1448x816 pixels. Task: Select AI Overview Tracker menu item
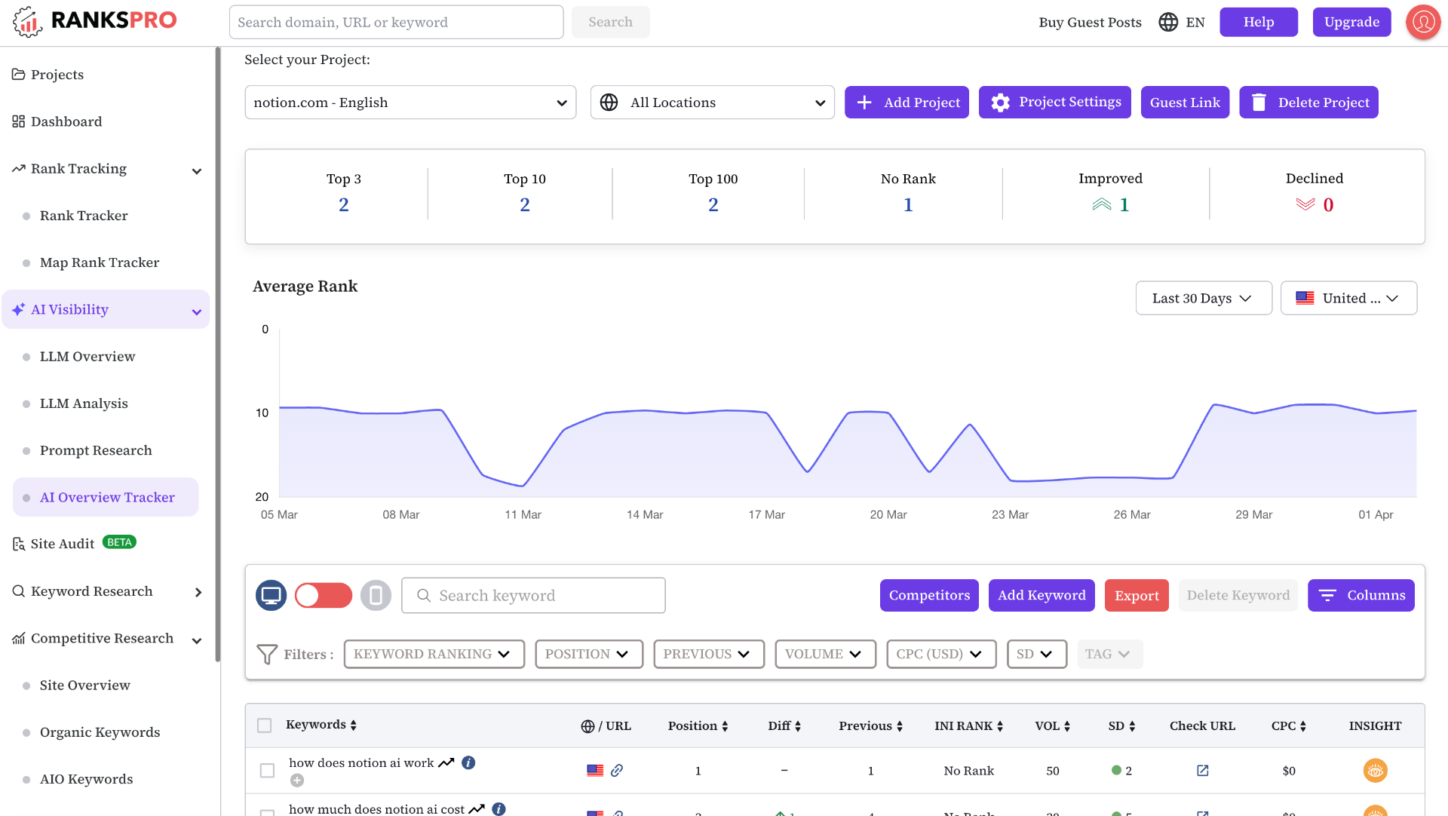[106, 497]
